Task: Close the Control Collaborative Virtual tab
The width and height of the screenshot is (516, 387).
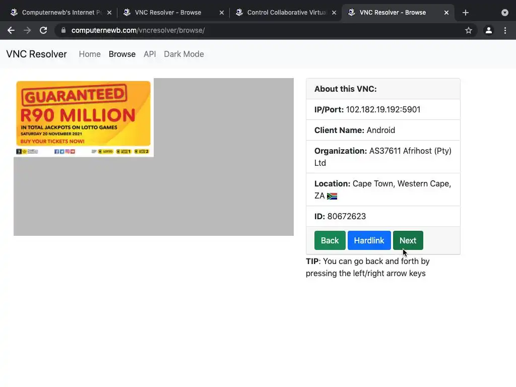Action: 334,13
